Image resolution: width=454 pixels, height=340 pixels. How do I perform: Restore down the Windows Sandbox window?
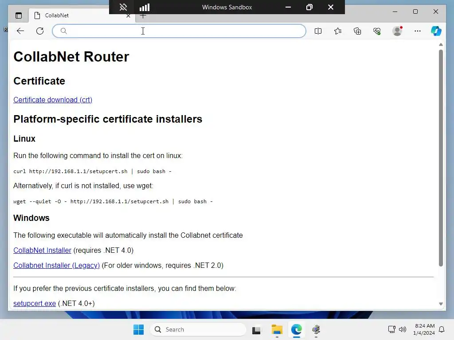coord(309,7)
